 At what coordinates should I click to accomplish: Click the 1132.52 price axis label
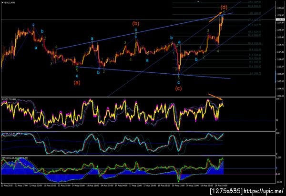(280, 8)
